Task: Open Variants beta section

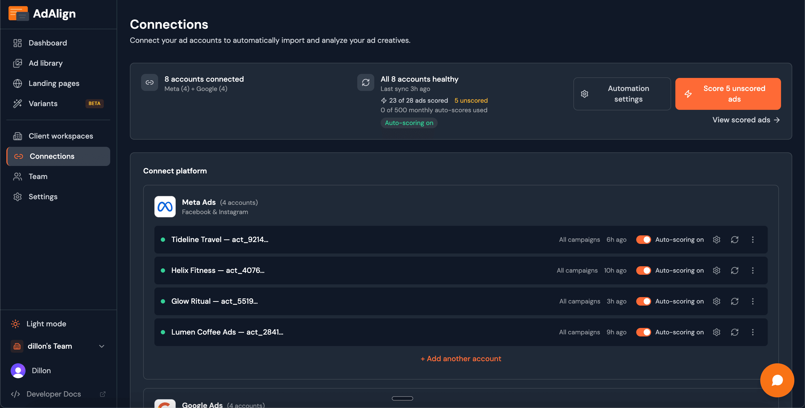Action: pyautogui.click(x=58, y=104)
